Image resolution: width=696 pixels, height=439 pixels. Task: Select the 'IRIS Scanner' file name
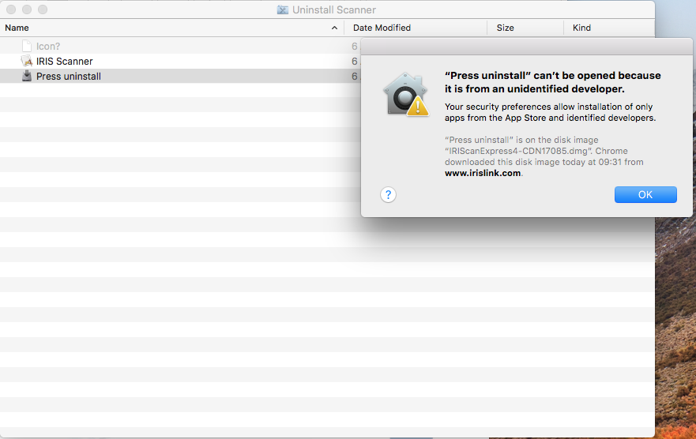64,62
